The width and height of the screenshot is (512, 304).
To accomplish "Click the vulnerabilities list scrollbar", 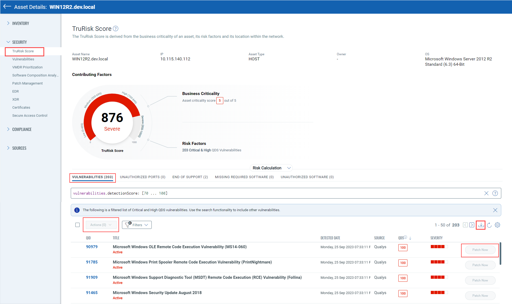I will point(500,254).
